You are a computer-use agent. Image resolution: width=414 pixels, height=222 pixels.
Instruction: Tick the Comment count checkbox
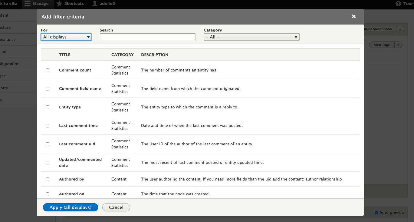pos(48,70)
